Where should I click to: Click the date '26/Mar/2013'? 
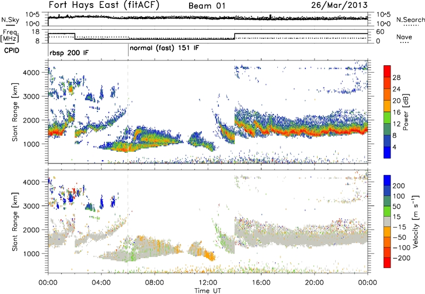pyautogui.click(x=339, y=5)
